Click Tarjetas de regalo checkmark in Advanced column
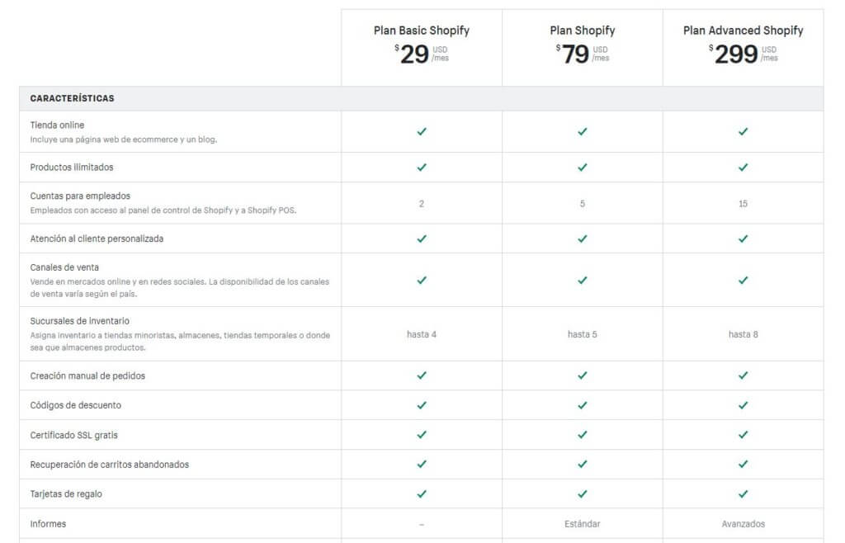Screen dimensions: 845x543 744,494
